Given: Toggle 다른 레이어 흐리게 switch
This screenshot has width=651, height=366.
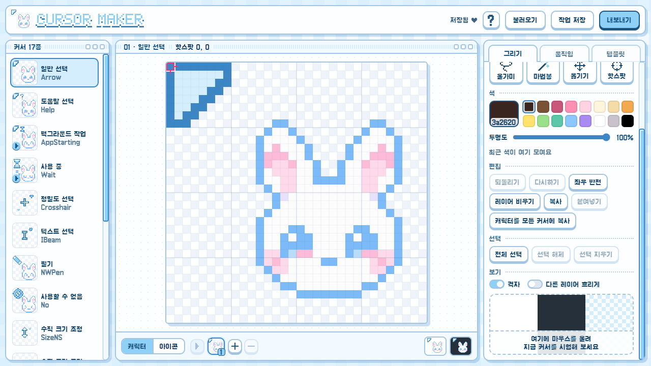Looking at the screenshot, I should (535, 284).
